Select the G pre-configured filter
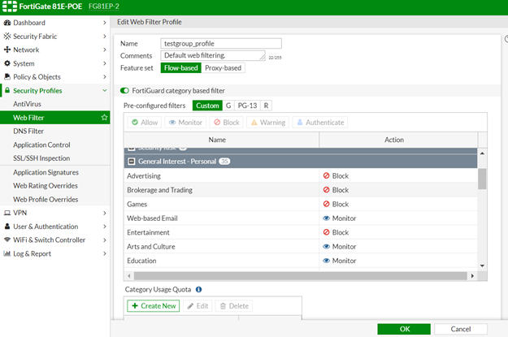This screenshot has height=337, width=508. pyautogui.click(x=228, y=106)
